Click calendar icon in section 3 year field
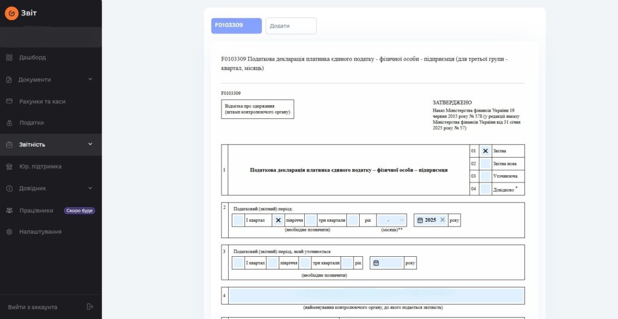The image size is (618, 319). [x=376, y=263]
